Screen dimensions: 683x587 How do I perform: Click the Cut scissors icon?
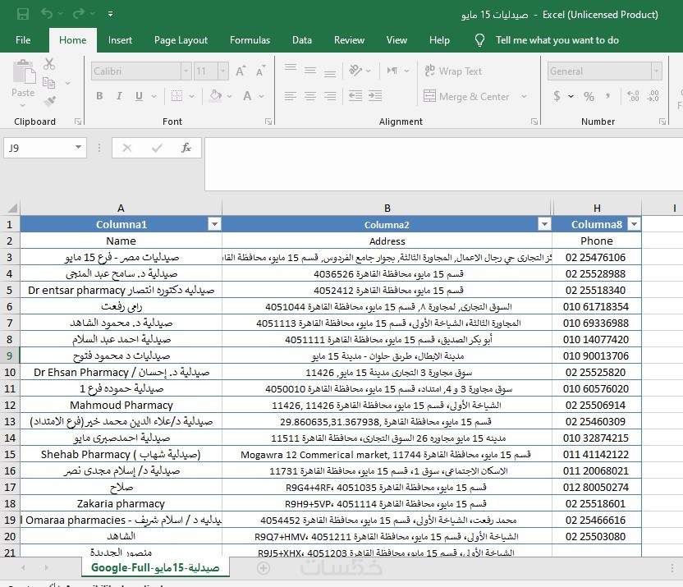pos(49,64)
